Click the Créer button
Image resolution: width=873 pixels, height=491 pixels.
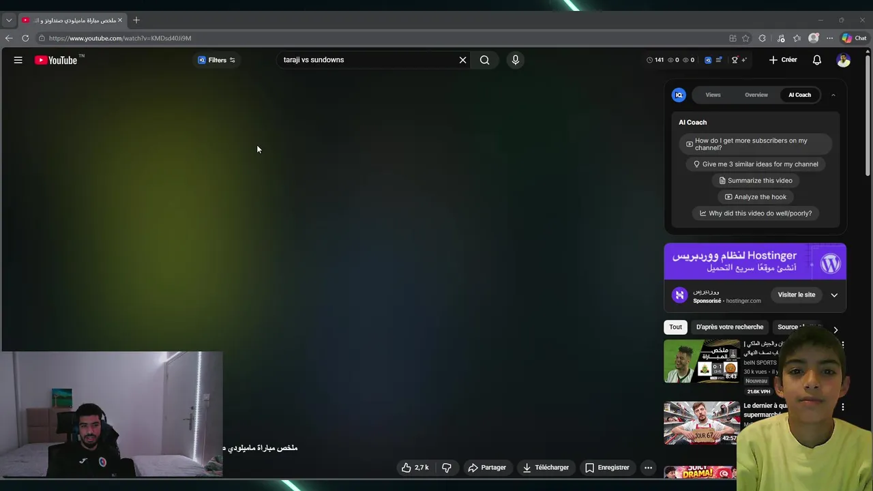click(x=783, y=60)
